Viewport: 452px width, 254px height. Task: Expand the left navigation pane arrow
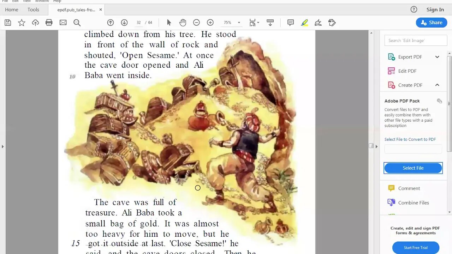tap(2, 146)
